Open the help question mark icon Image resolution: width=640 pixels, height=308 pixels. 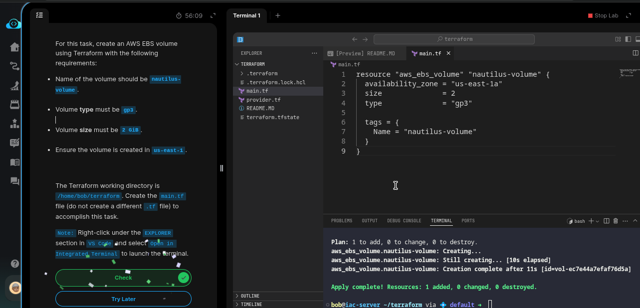pos(15,264)
